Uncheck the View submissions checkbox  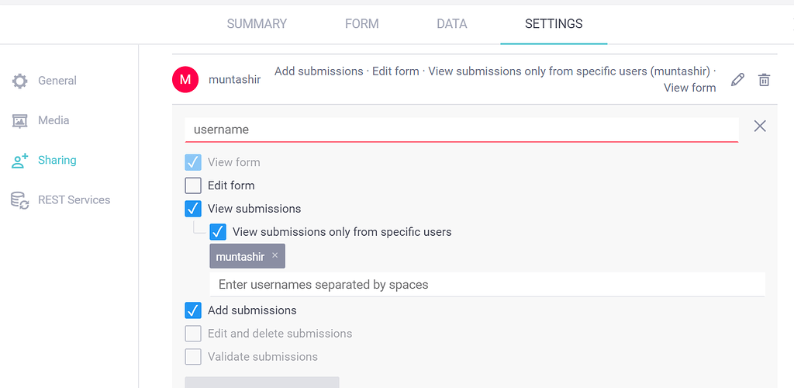click(x=193, y=209)
